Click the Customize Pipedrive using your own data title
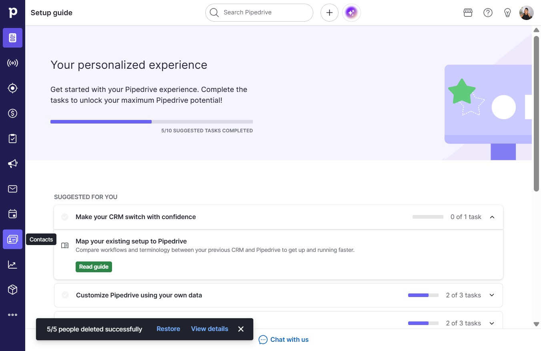 click(139, 295)
